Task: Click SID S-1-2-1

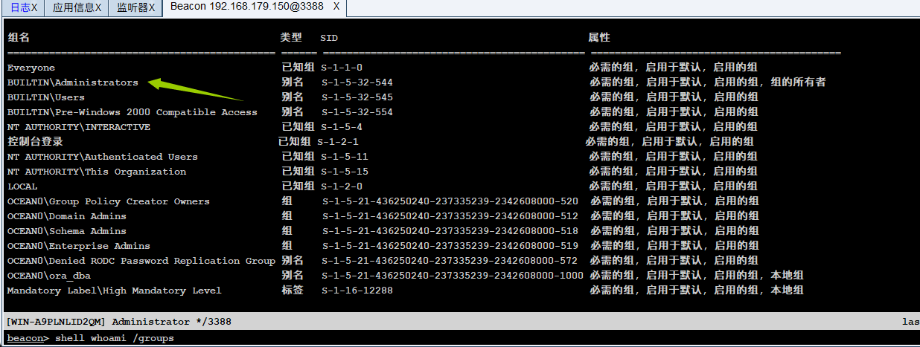Action: (338, 141)
